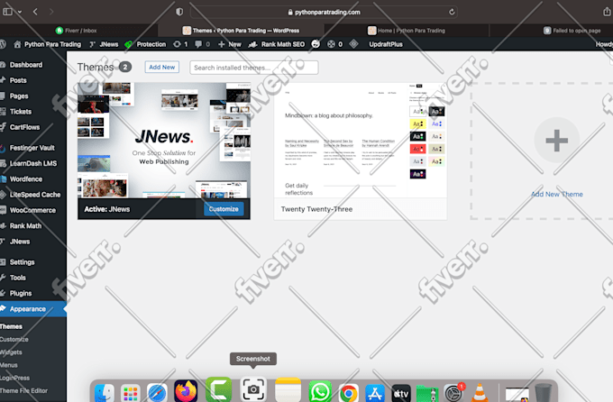Select the Twenty Twenty-Three theme thumbnail

(360, 140)
